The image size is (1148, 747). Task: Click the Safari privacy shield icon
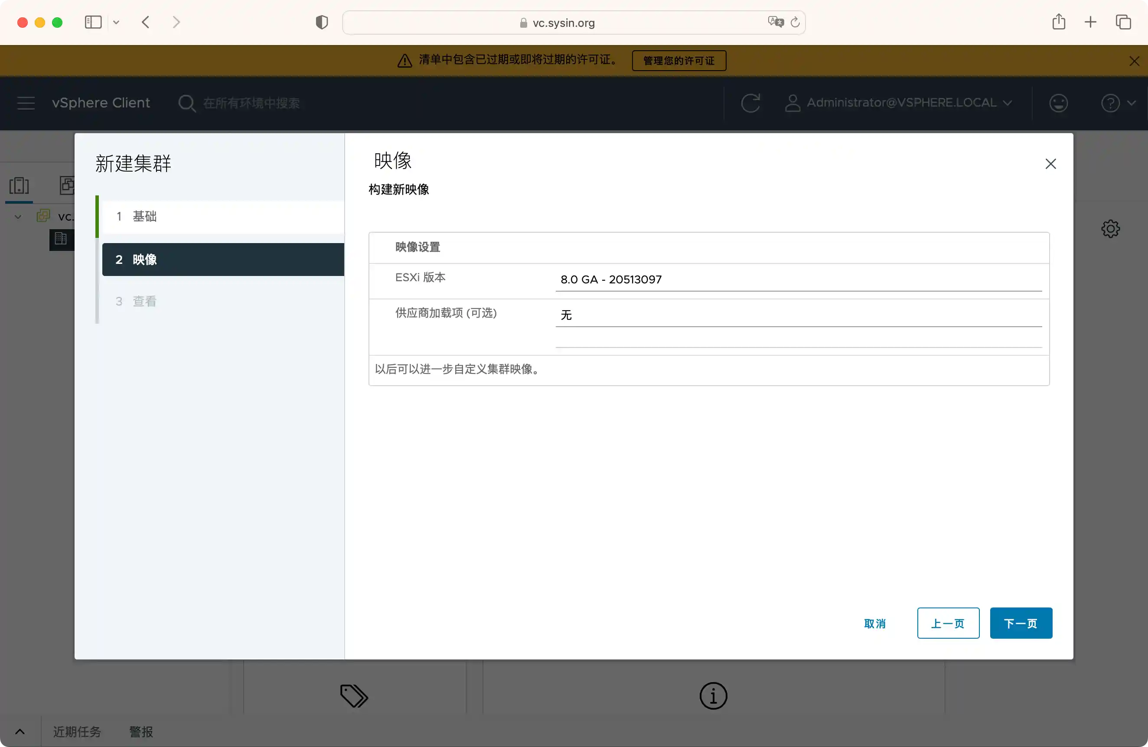tap(322, 23)
